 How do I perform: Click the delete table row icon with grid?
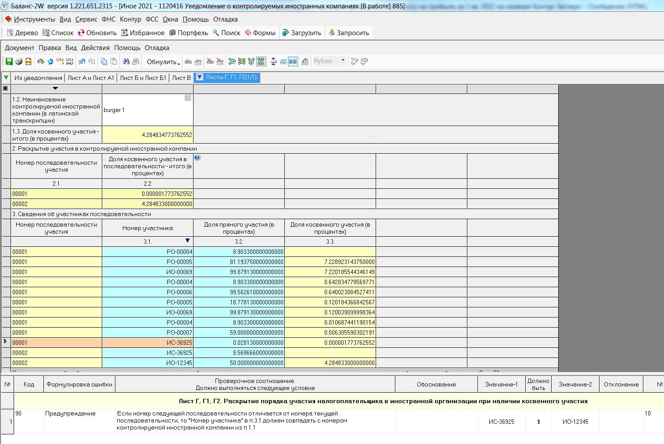pos(220,61)
